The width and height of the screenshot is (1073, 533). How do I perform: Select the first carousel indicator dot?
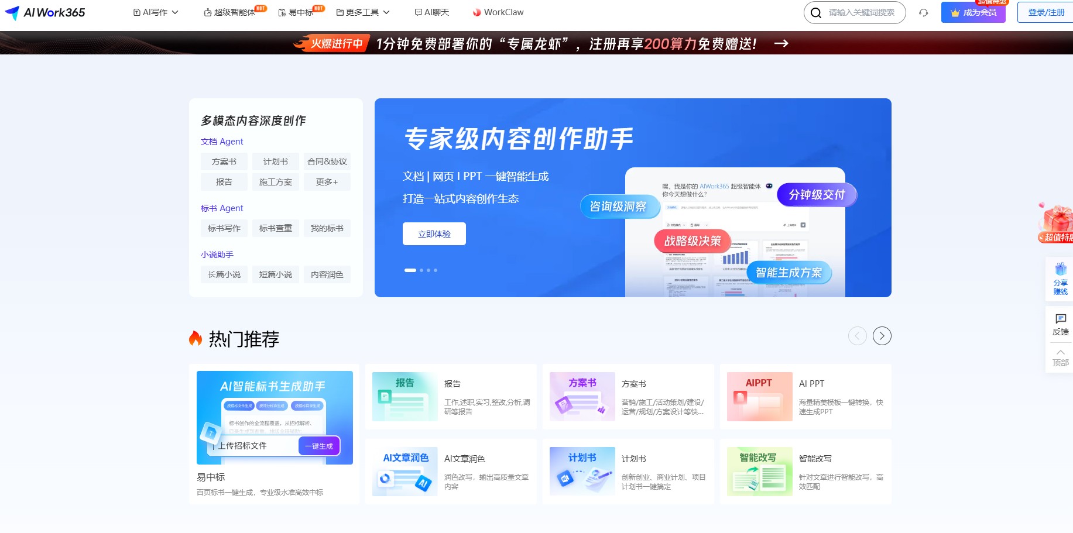[x=410, y=270]
